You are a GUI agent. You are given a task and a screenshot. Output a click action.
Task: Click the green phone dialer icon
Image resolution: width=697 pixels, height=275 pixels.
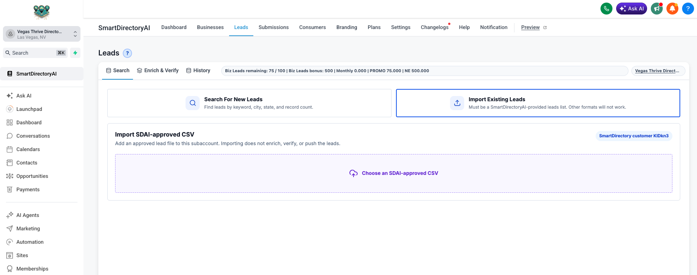606,9
